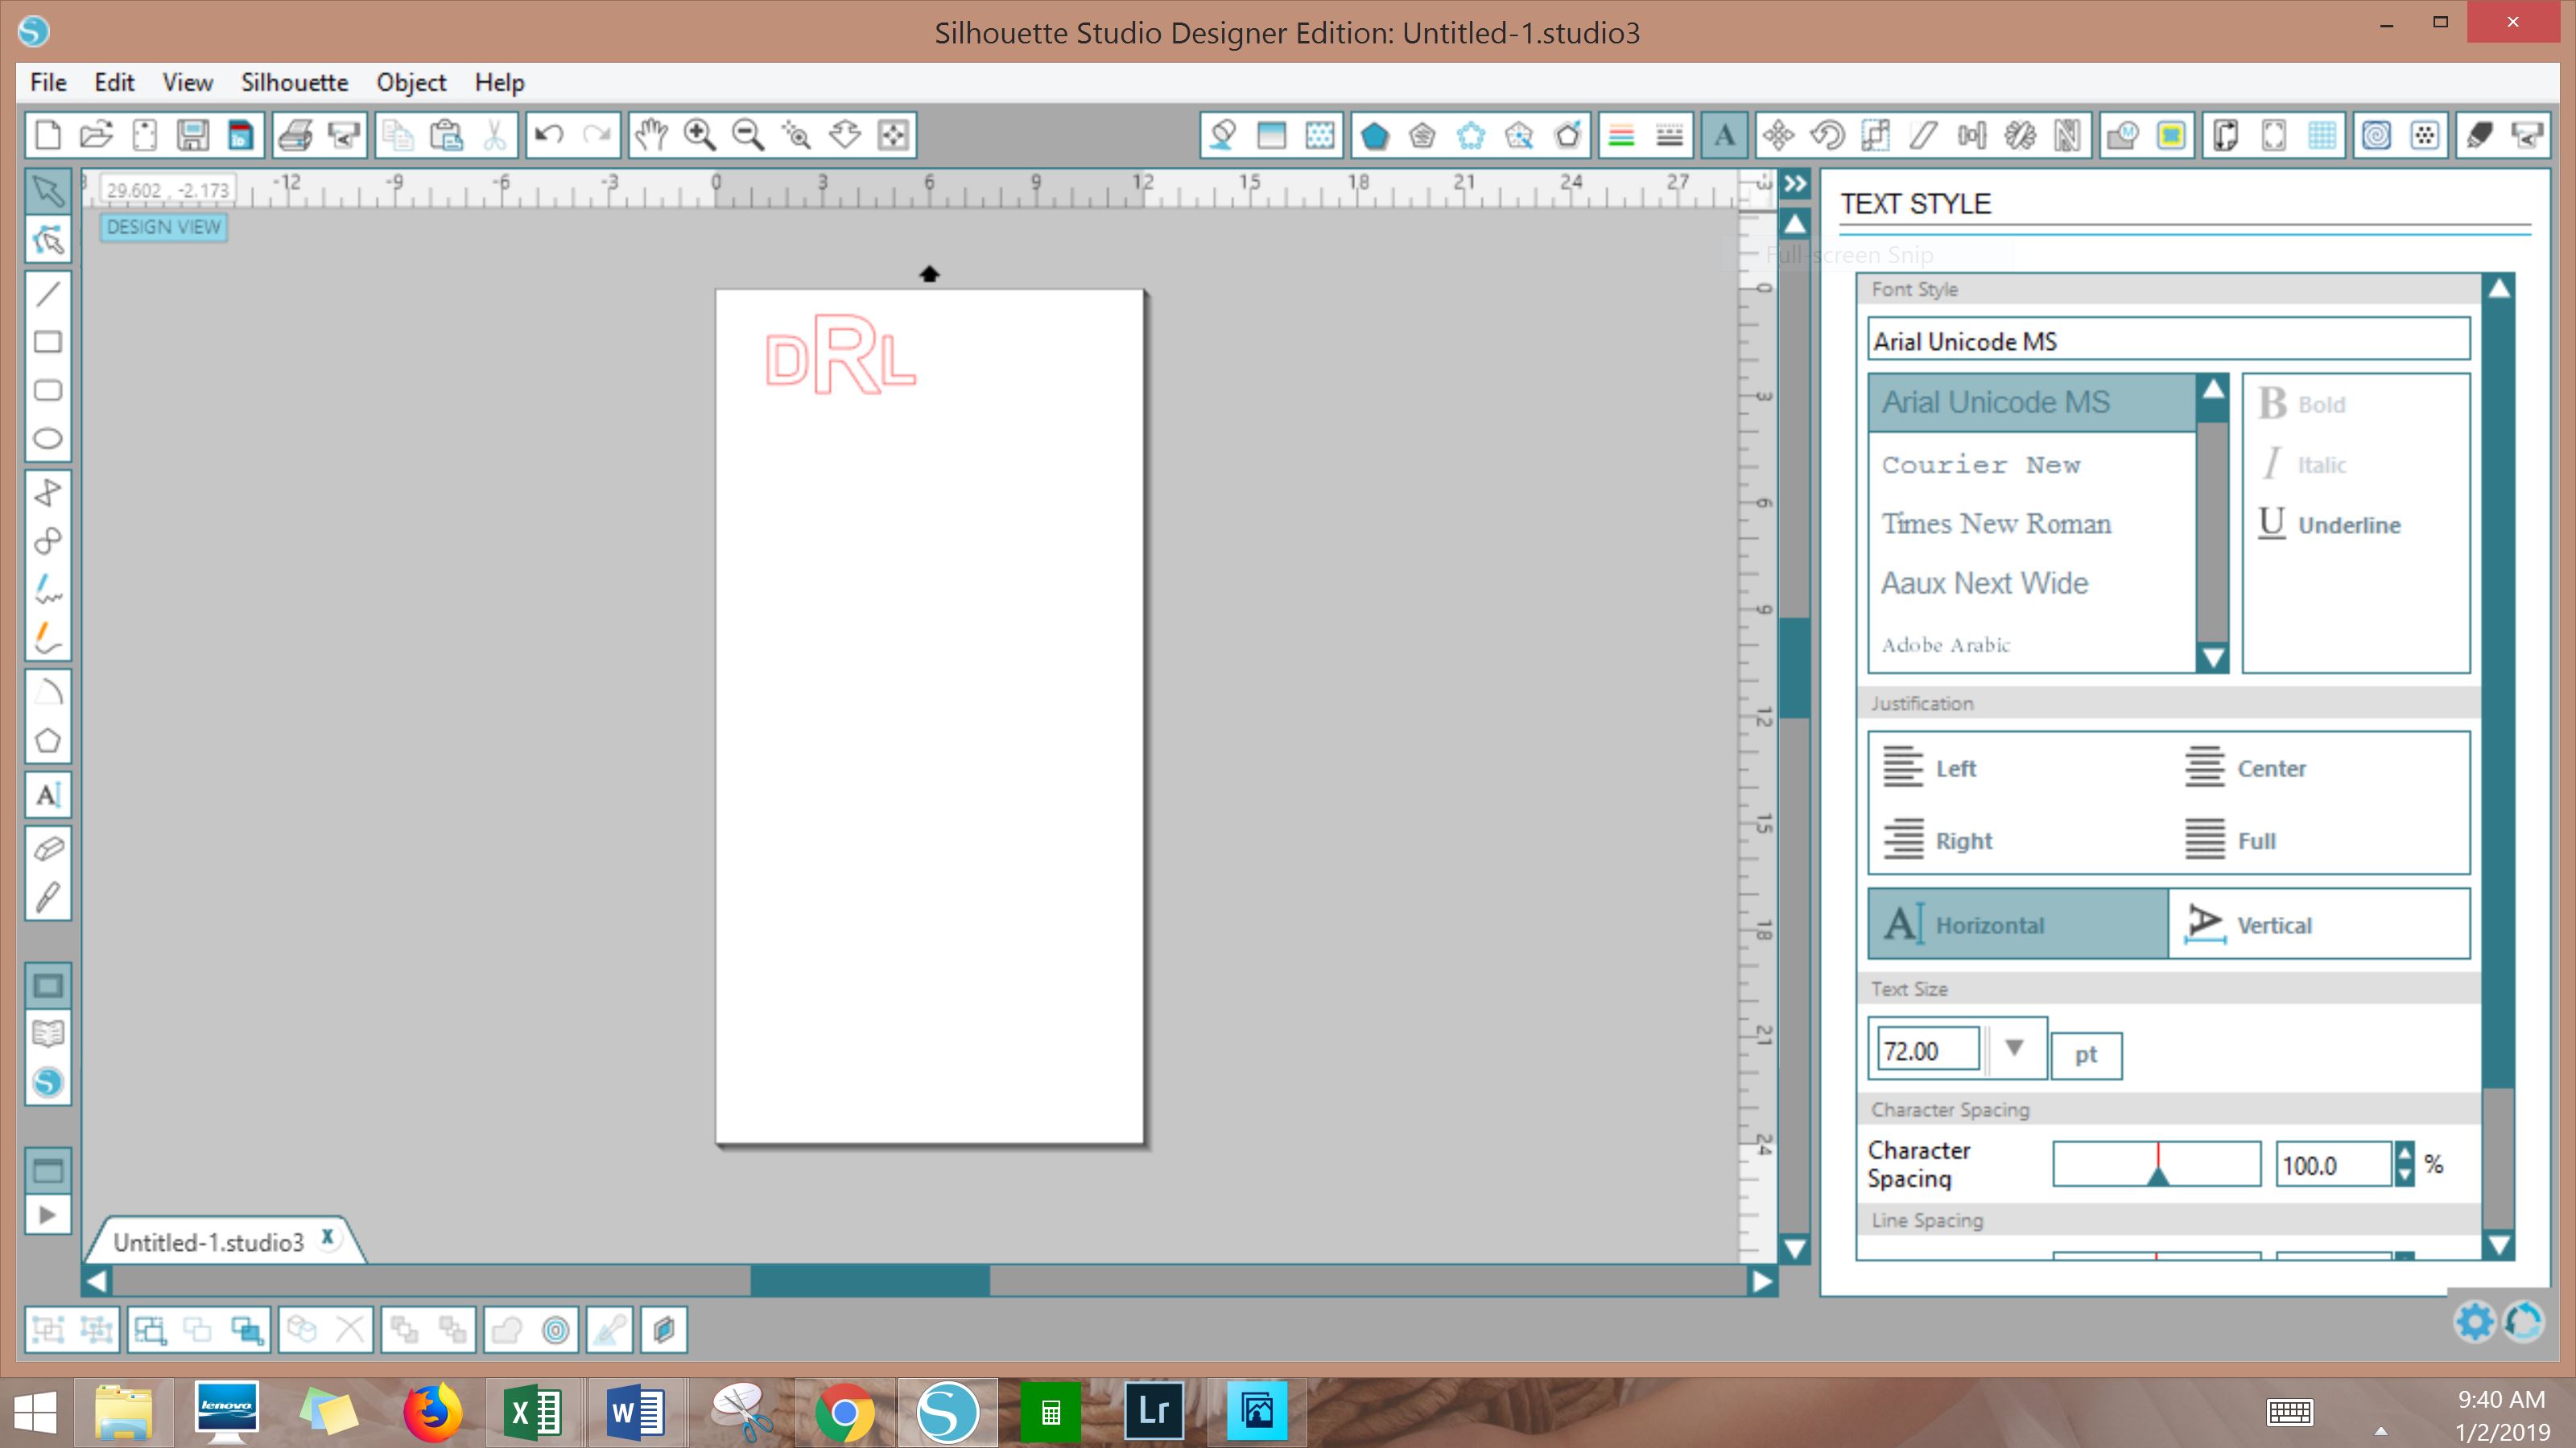Select the arrow Select tool
The image size is (2576, 1448).
coord(47,191)
